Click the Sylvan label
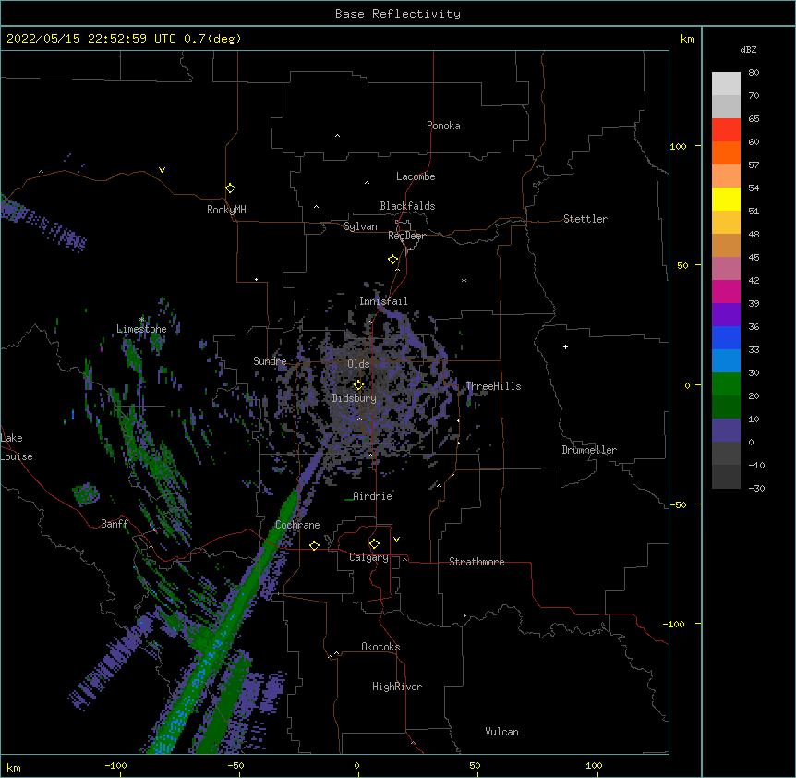The height and width of the screenshot is (778, 796). pos(360,226)
